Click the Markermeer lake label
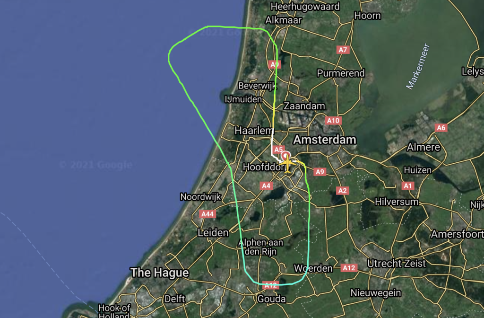This screenshot has width=484, height=318. point(418,67)
